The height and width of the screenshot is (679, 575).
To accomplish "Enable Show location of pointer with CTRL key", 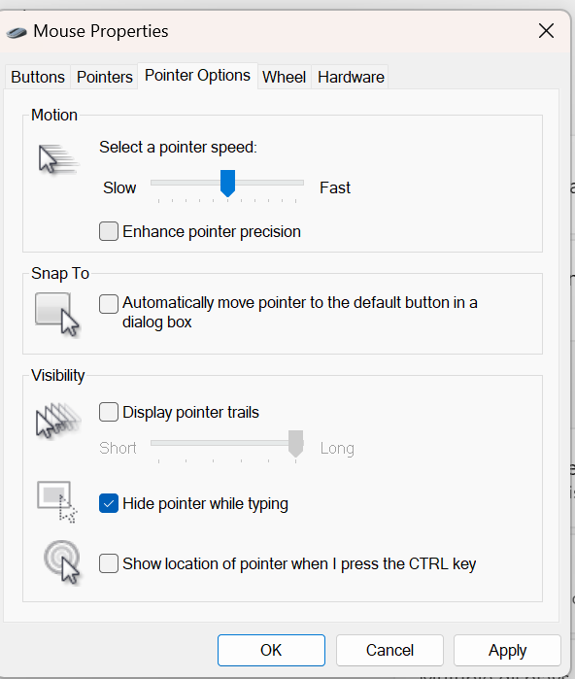I will pos(109,563).
